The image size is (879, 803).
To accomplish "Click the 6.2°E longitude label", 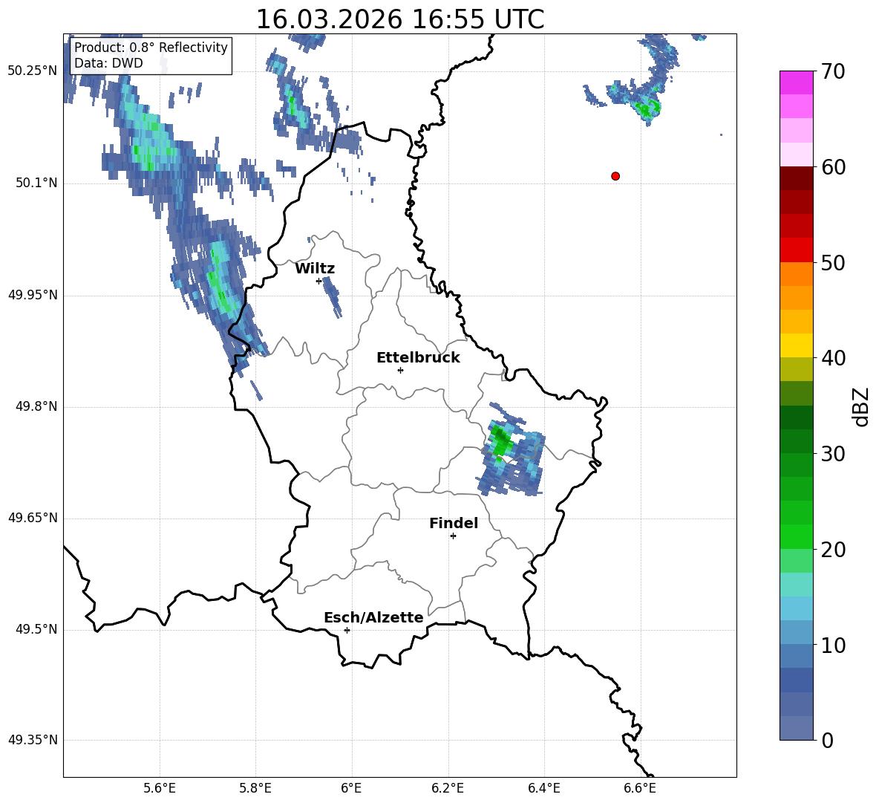I will [448, 788].
